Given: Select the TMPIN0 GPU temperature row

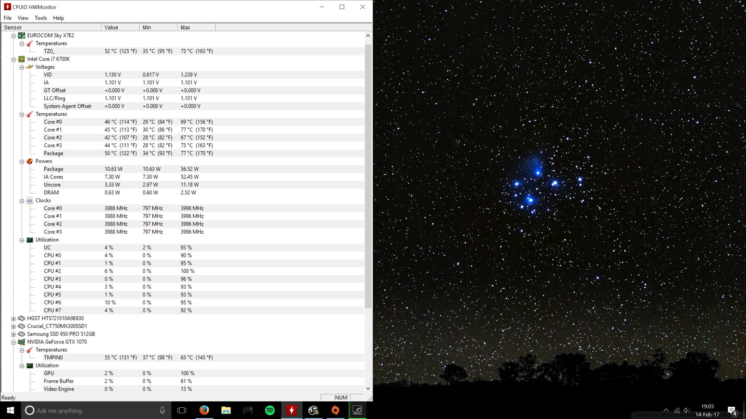Looking at the screenshot, I should click(x=203, y=358).
